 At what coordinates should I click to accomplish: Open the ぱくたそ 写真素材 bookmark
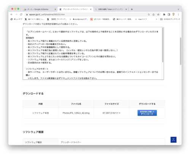click(100, 19)
